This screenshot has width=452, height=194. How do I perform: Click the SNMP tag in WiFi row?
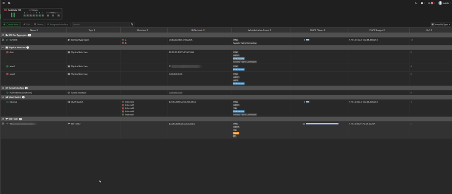[x=236, y=133]
